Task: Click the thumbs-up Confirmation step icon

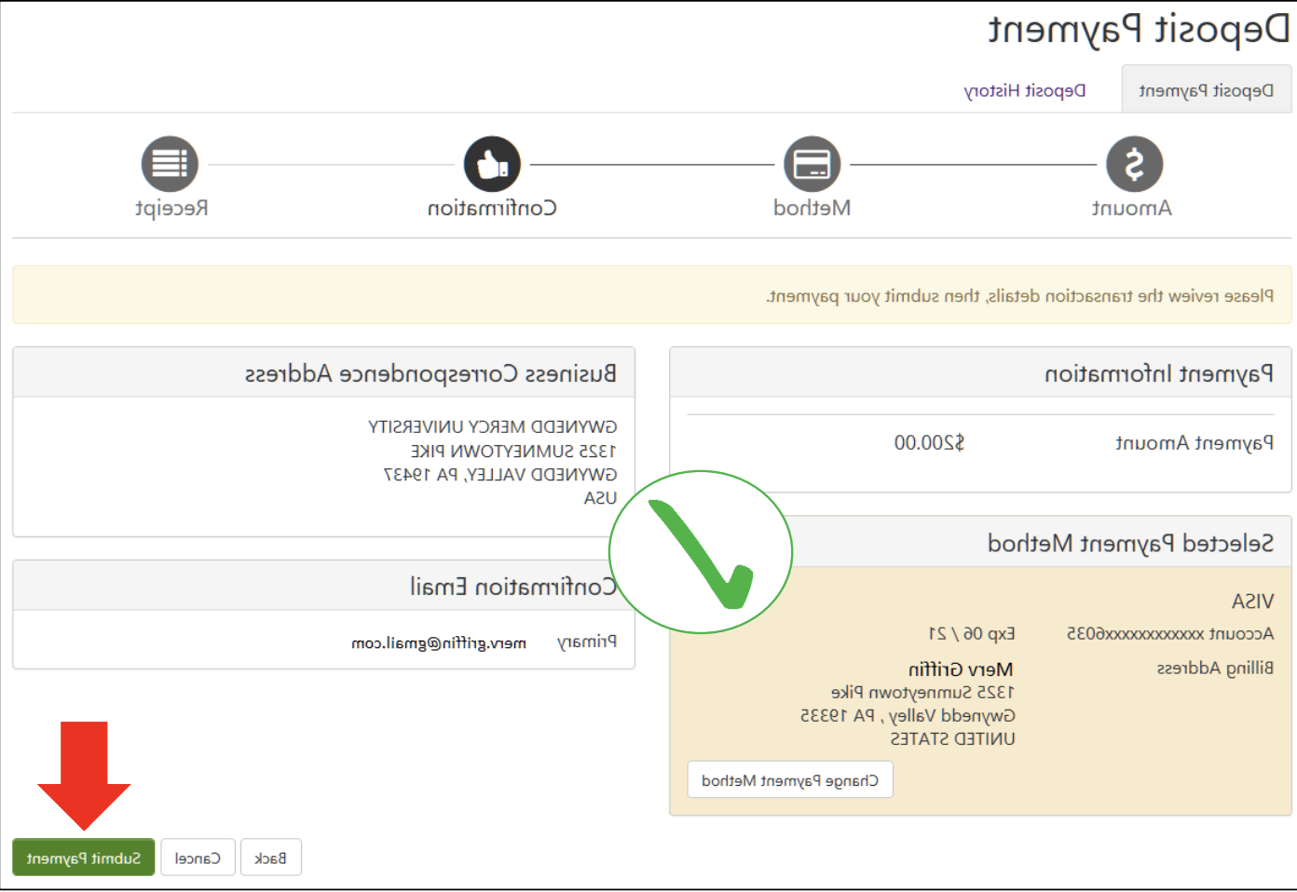Action: [492, 164]
